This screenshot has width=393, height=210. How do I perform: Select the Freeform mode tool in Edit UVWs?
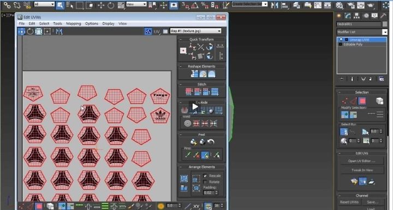[47, 32]
